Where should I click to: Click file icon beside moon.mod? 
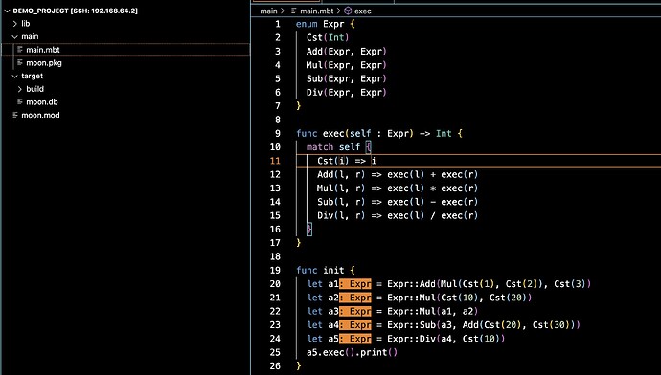point(15,115)
